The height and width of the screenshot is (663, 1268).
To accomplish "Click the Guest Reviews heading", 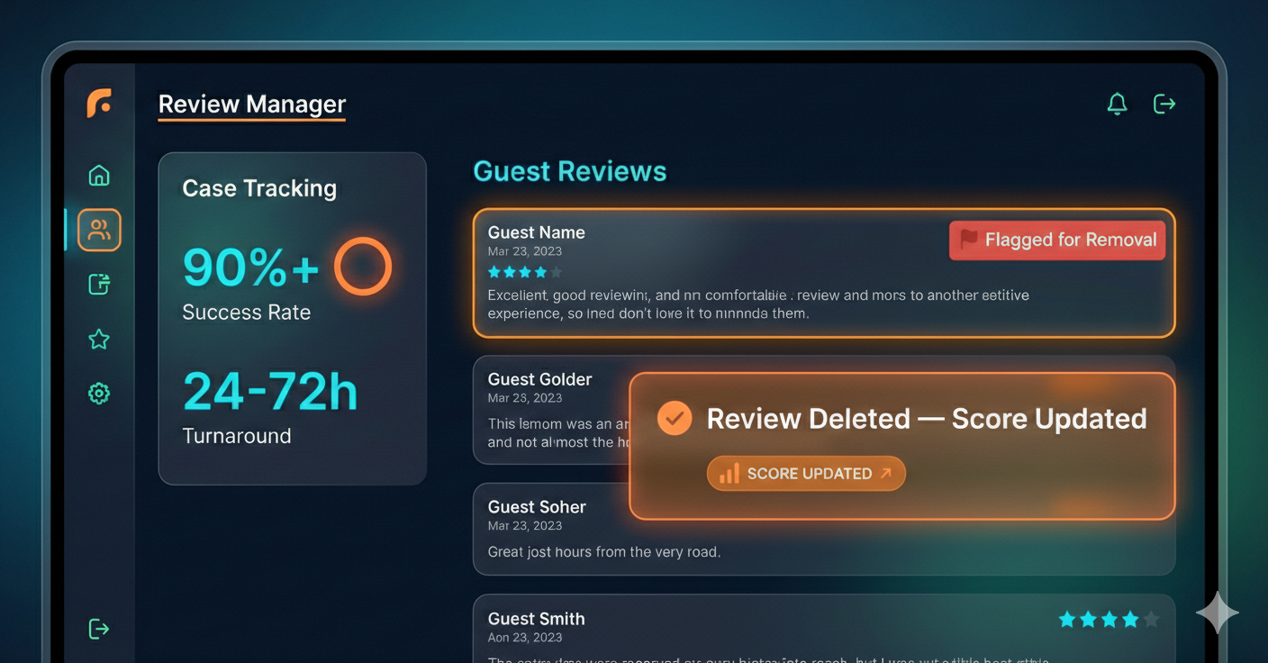I will 570,171.
